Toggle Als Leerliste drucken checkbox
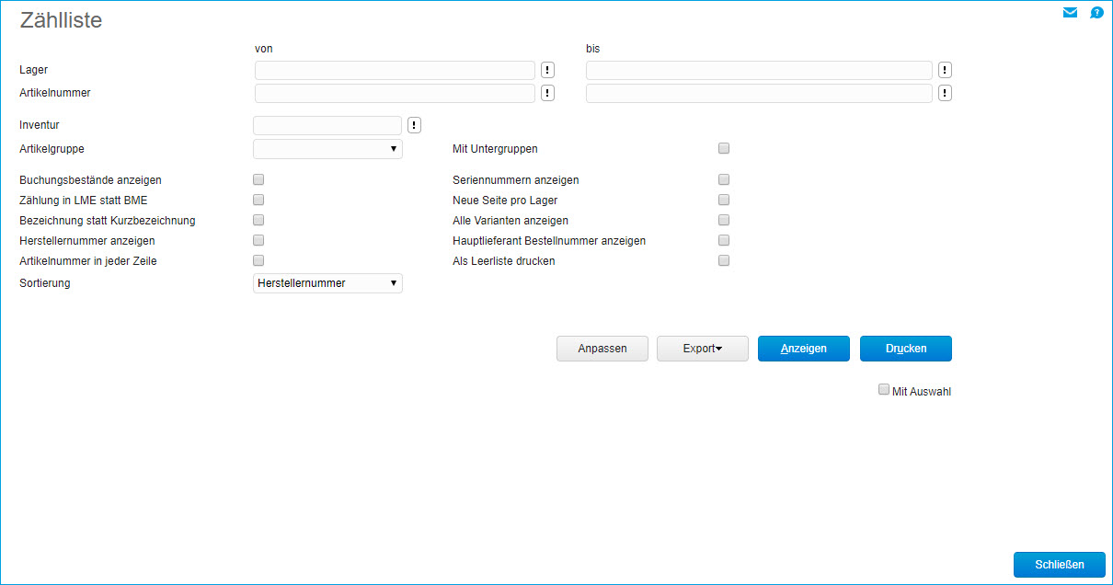Viewport: 1113px width, 585px height. click(724, 260)
